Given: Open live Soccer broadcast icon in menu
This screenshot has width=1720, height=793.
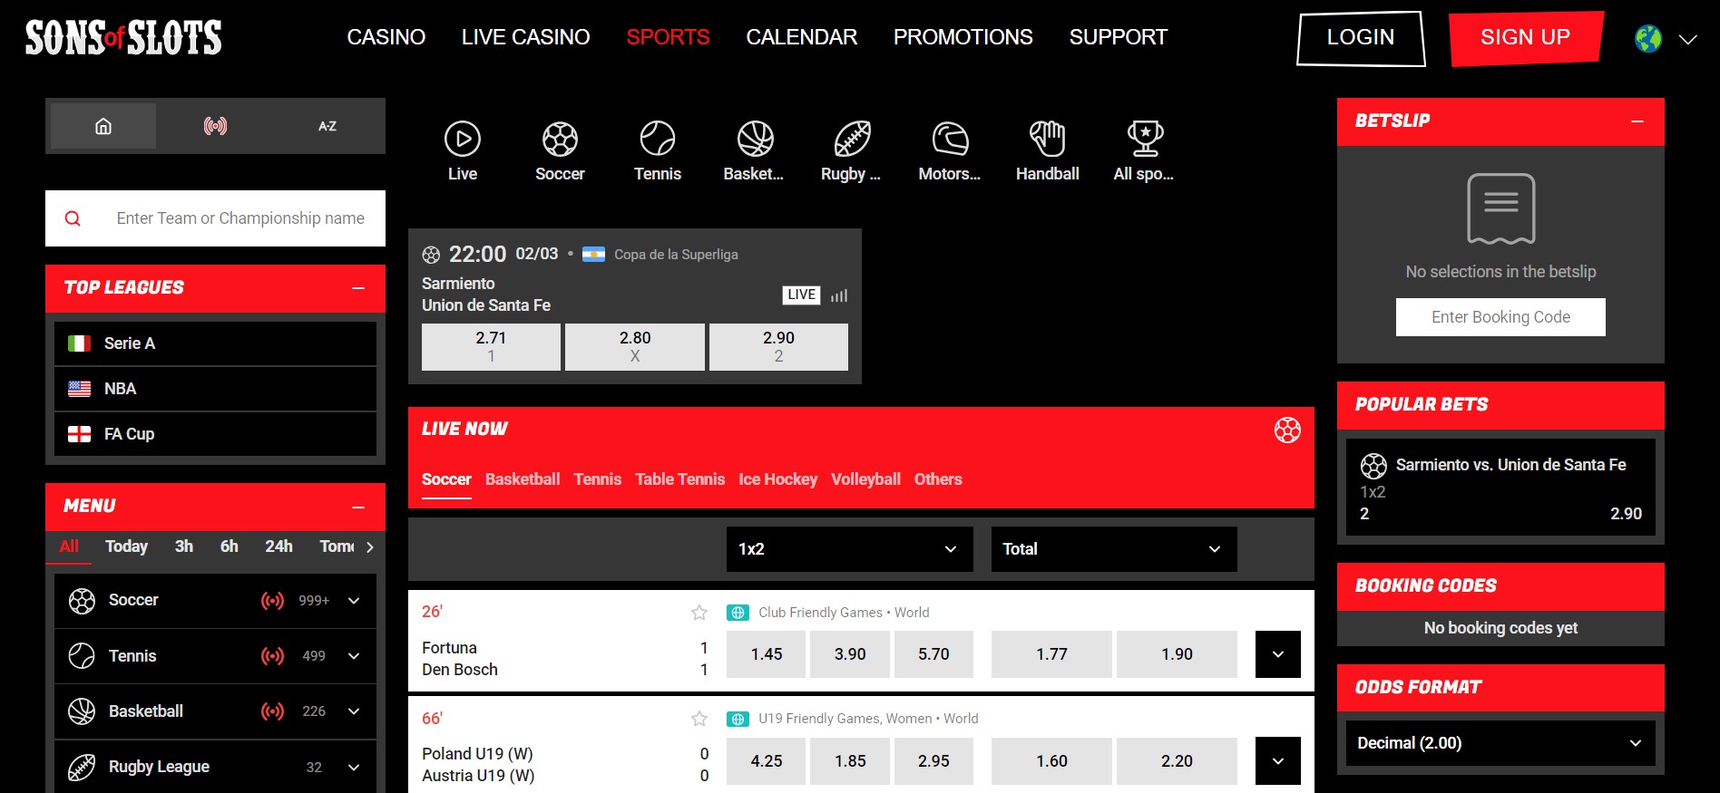Looking at the screenshot, I should point(272,600).
